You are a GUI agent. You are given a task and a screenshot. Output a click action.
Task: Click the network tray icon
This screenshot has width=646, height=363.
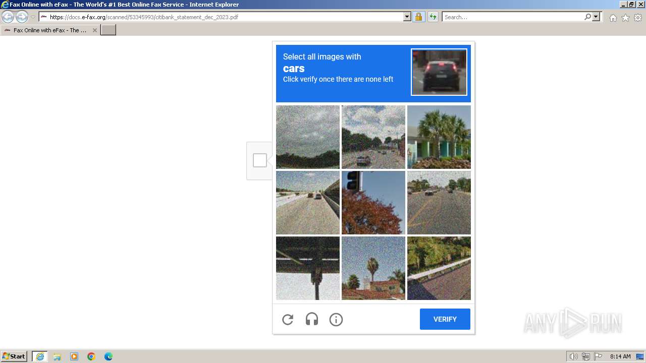pos(586,356)
